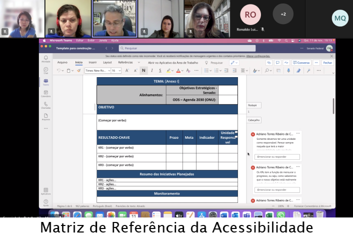Click the font color A swatch
Screen dimensions: 353x235
(x=178, y=71)
